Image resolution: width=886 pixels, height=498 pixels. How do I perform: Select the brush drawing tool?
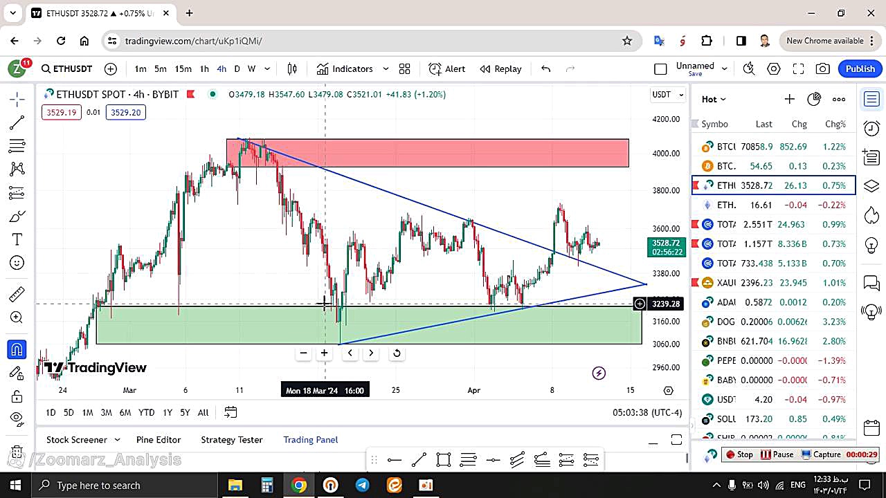pos(17,216)
